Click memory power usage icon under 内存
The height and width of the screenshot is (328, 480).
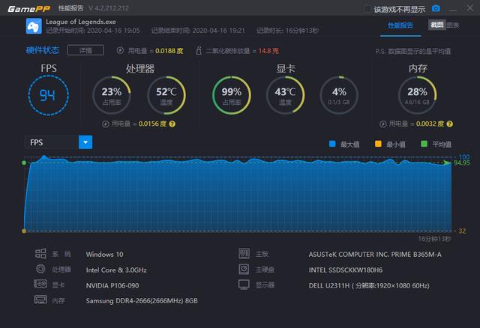click(383, 124)
